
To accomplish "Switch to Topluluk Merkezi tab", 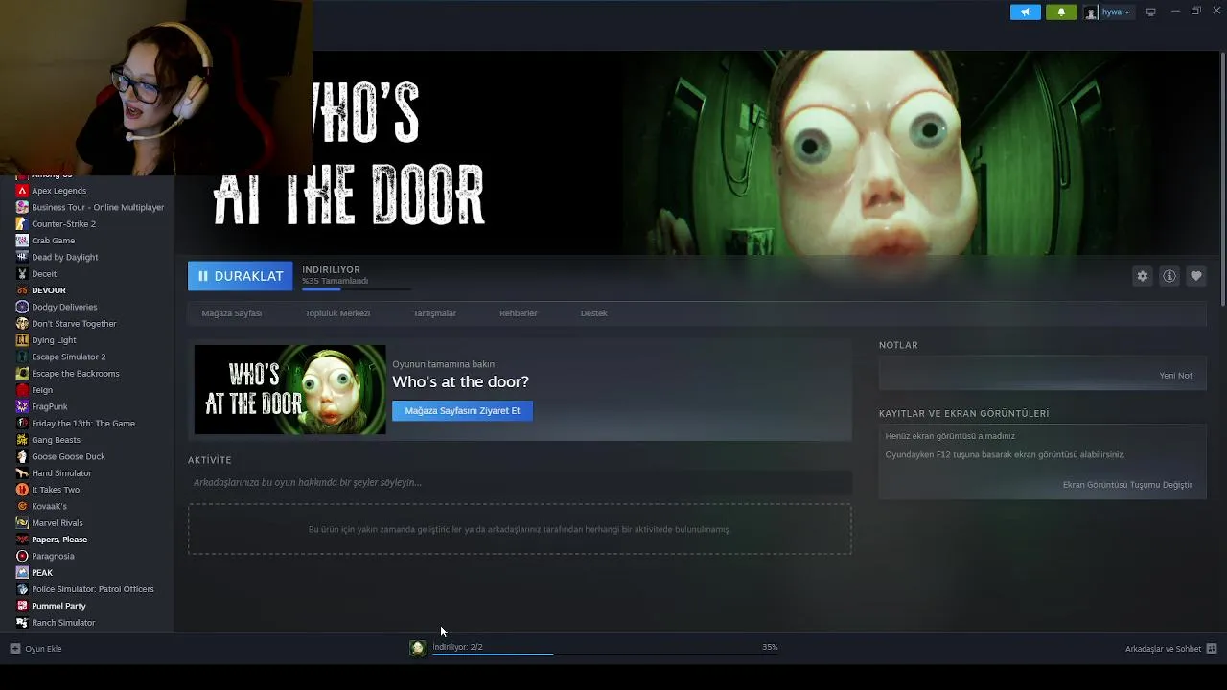I will [337, 313].
